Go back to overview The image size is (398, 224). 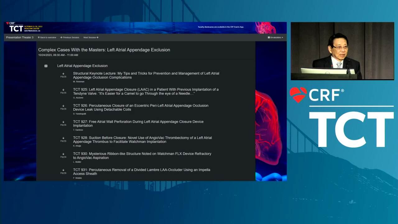click(x=47, y=37)
